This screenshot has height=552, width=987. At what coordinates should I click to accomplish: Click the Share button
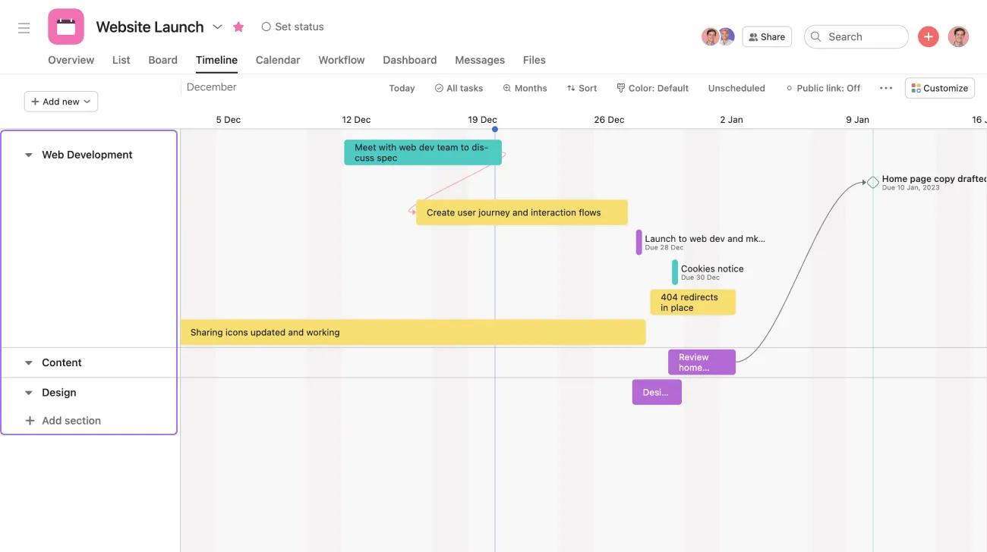coord(766,36)
